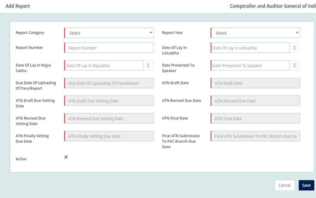Image resolution: width=316 pixels, height=198 pixels.
Task: Click the Date Of Lay In Rajsabha field
Action: point(104,65)
